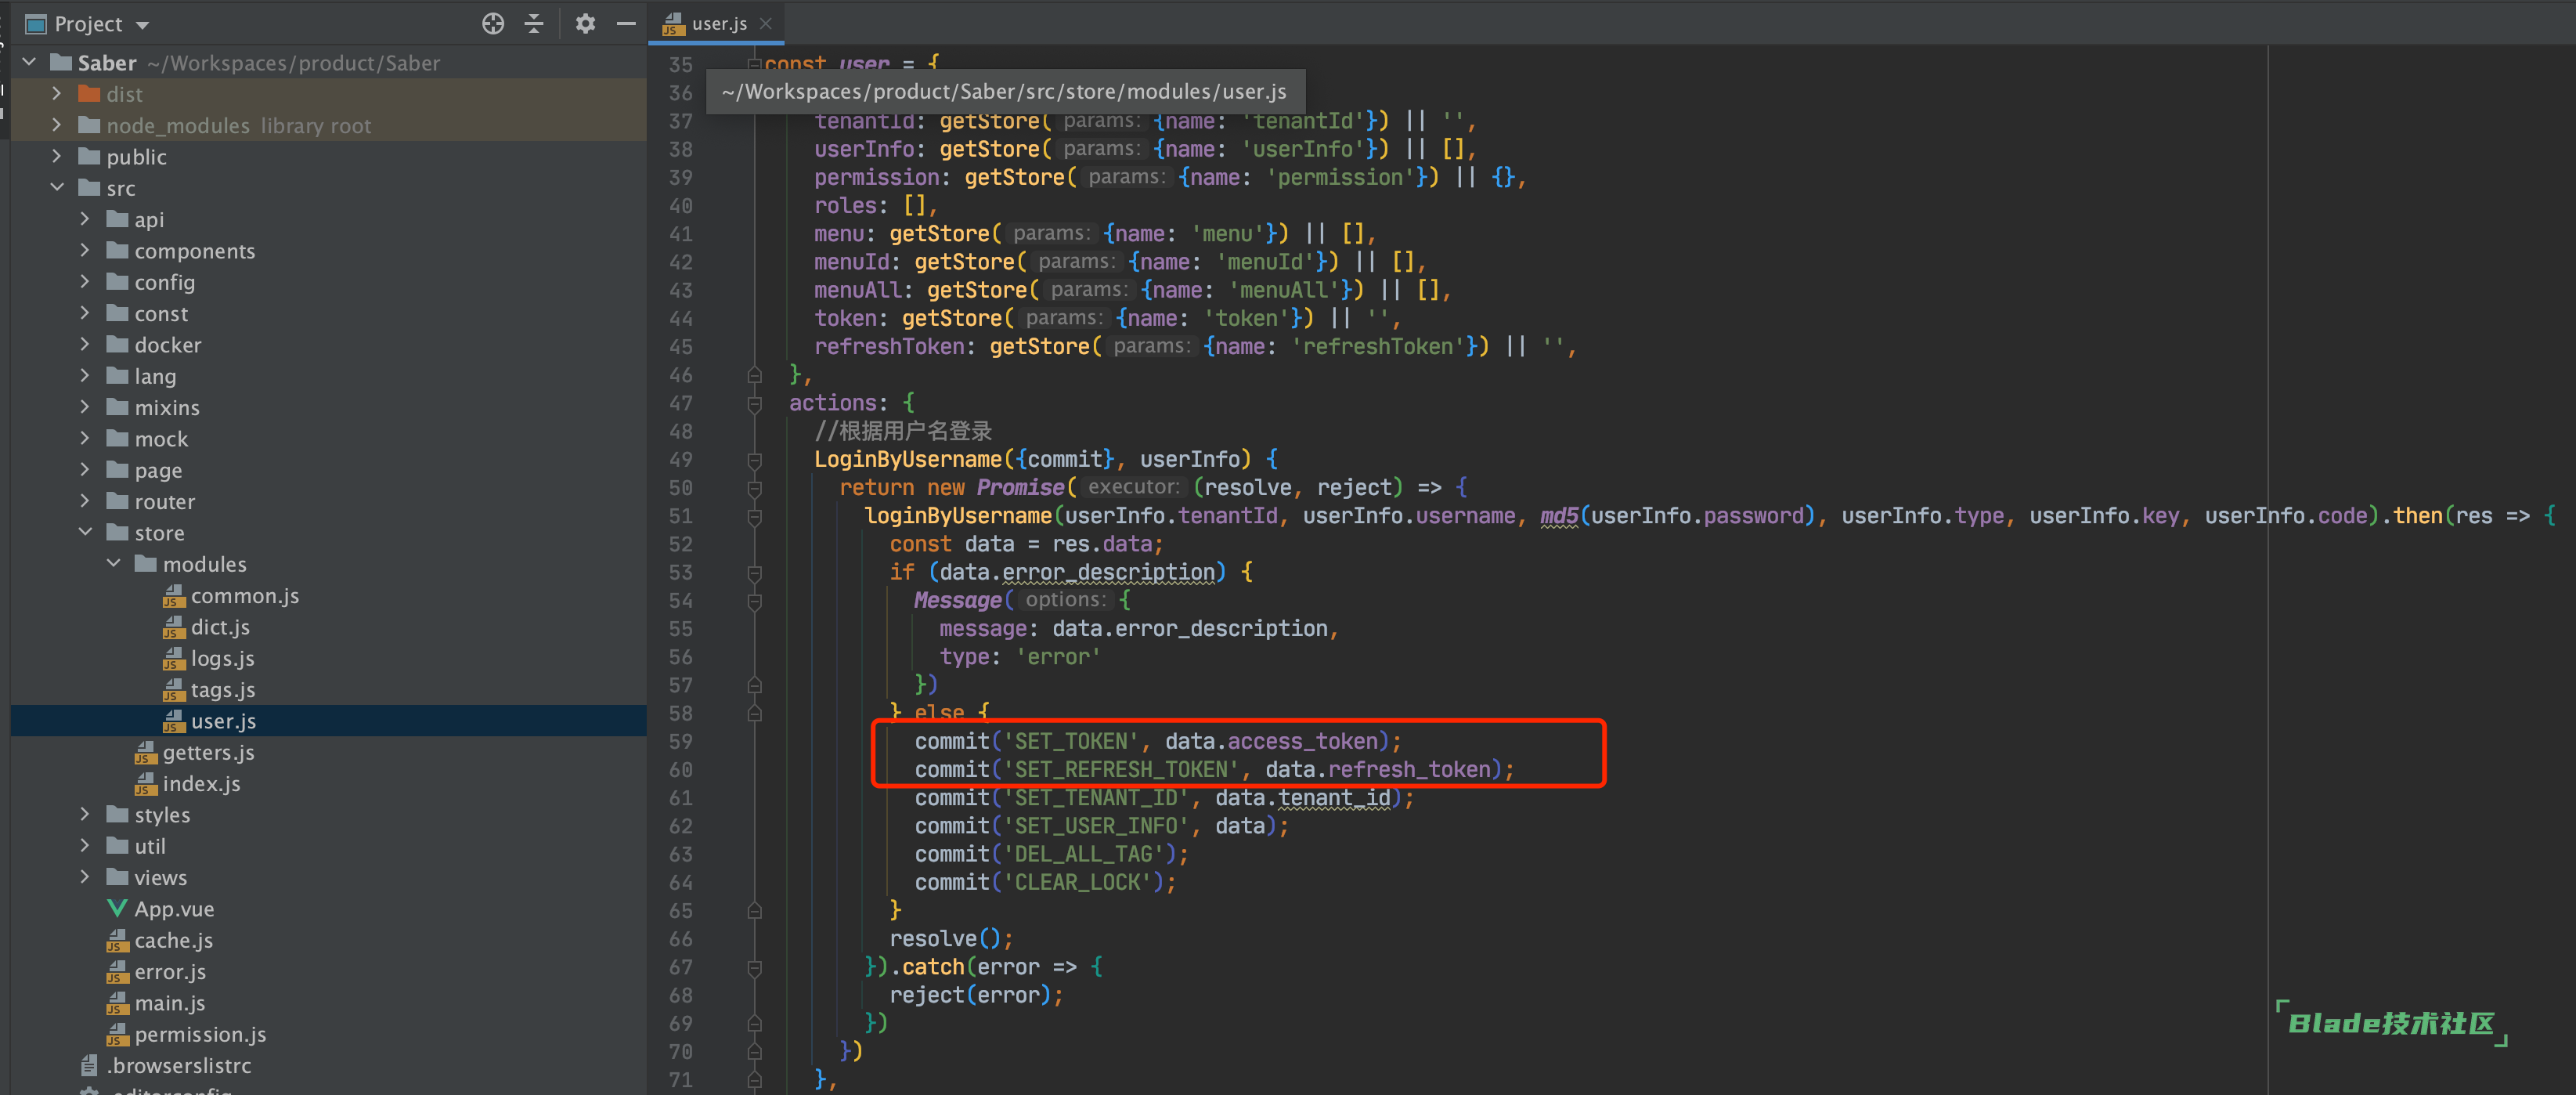Toggle code fold at line 53 if block
2576x1095 pixels.
(755, 573)
